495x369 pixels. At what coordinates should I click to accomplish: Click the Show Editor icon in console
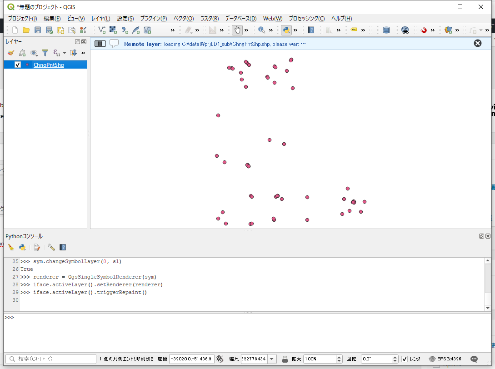[37, 247]
